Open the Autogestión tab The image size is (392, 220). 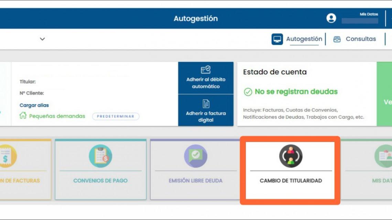[x=304, y=39]
